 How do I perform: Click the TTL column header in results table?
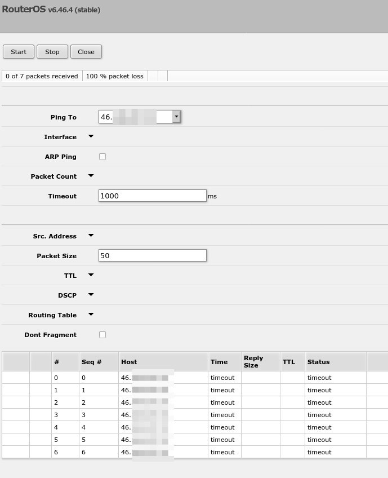[x=292, y=361]
